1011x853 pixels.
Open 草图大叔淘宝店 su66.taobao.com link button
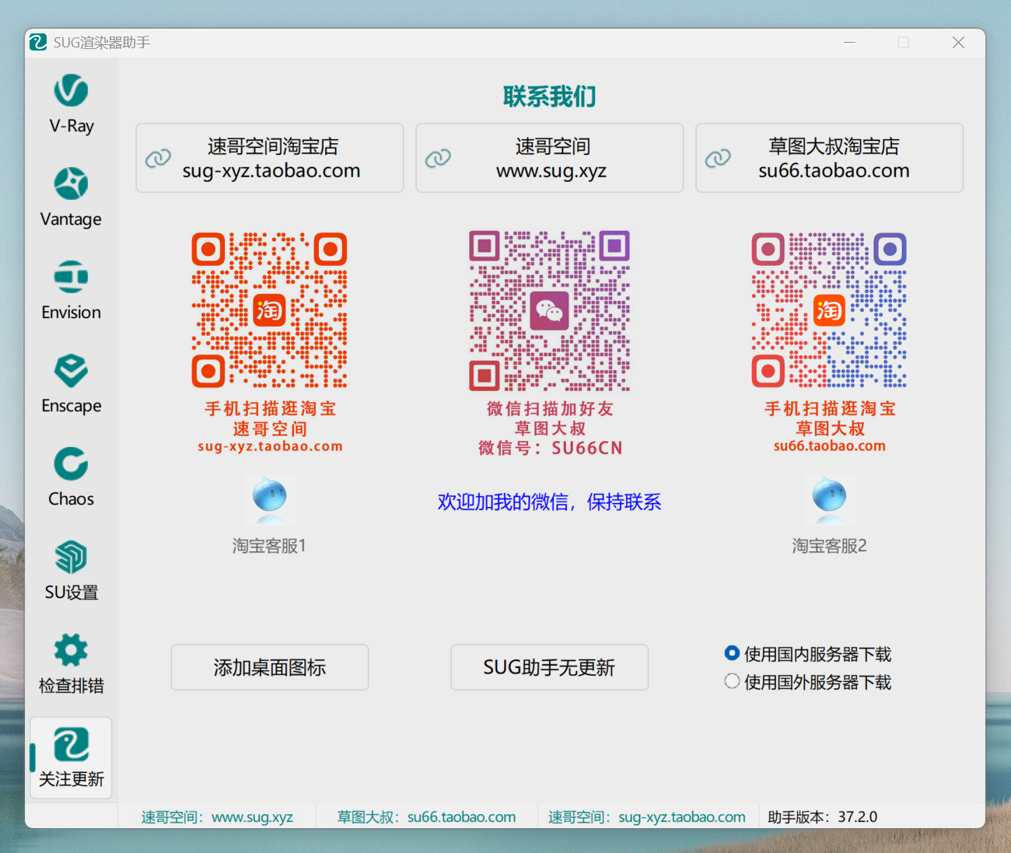click(x=829, y=158)
